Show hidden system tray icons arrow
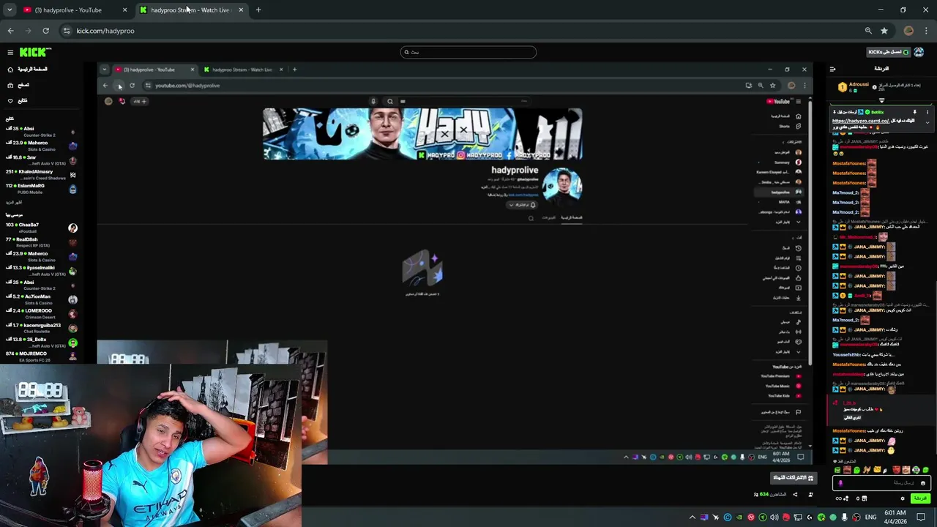This screenshot has height=527, width=937. tap(693, 517)
